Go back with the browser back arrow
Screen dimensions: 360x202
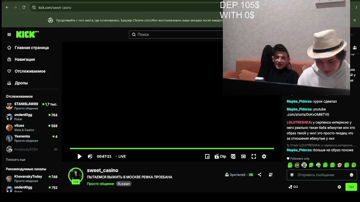pyautogui.click(x=7, y=8)
